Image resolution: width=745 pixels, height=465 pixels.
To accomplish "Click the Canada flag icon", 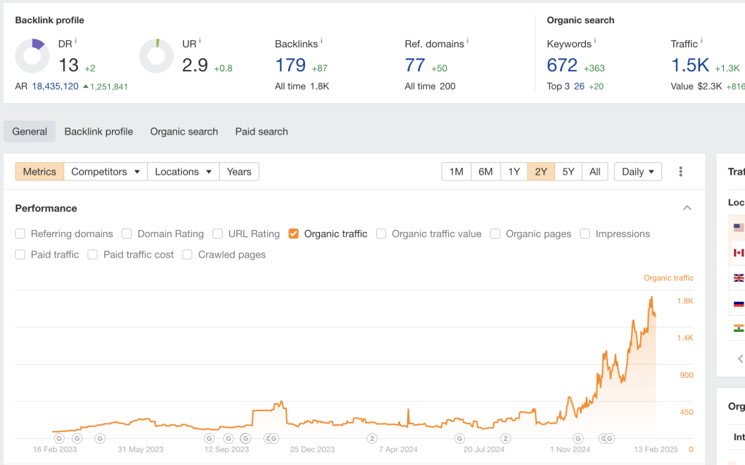I will tap(738, 253).
